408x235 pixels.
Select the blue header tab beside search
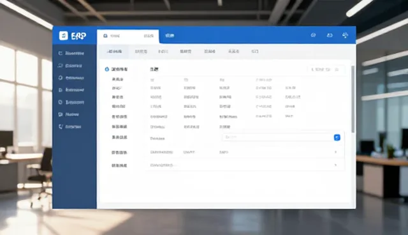[170, 35]
